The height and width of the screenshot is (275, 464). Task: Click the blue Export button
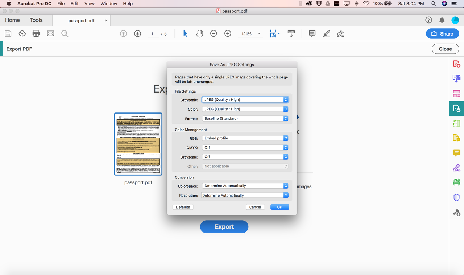click(224, 226)
